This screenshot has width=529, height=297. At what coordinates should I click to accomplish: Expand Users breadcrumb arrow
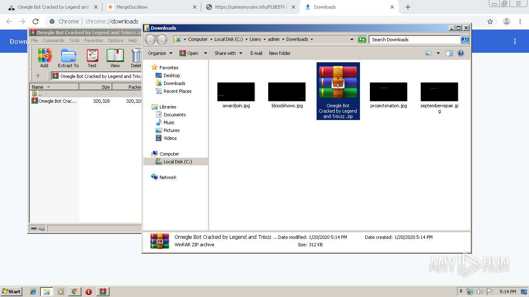[x=264, y=40]
